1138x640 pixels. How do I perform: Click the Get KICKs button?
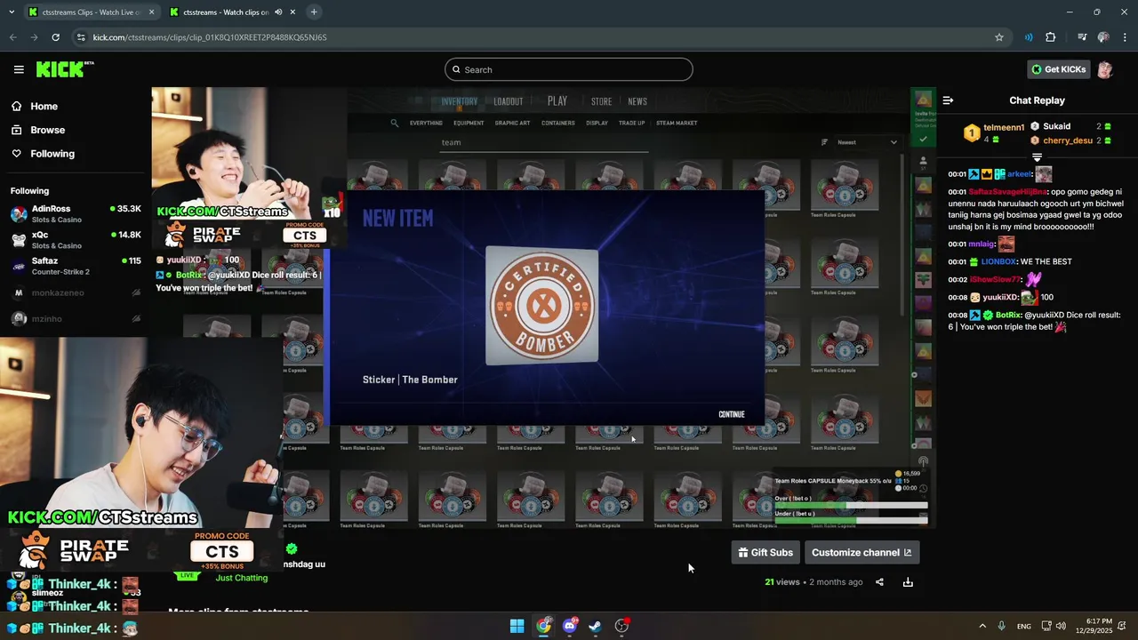point(1058,69)
